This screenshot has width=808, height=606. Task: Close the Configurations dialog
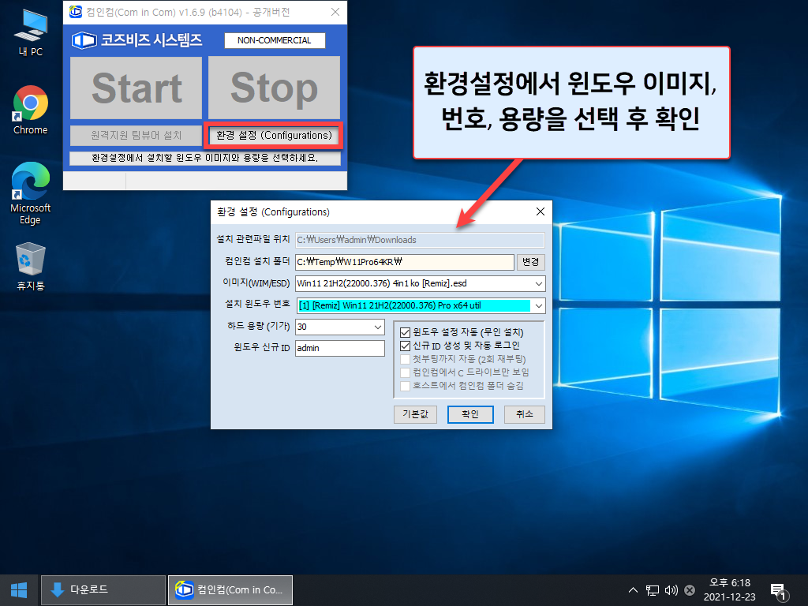(540, 211)
